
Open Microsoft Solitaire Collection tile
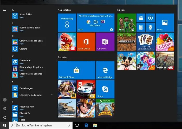pyautogui.click(x=146, y=42)
